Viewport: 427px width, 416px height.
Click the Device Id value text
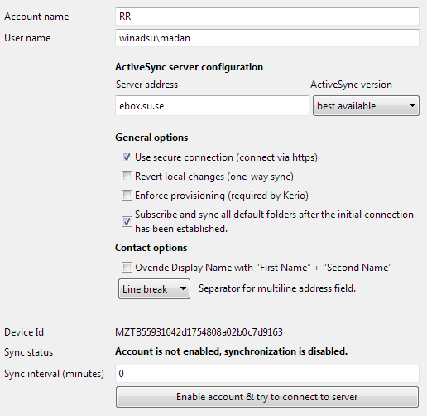(x=199, y=332)
